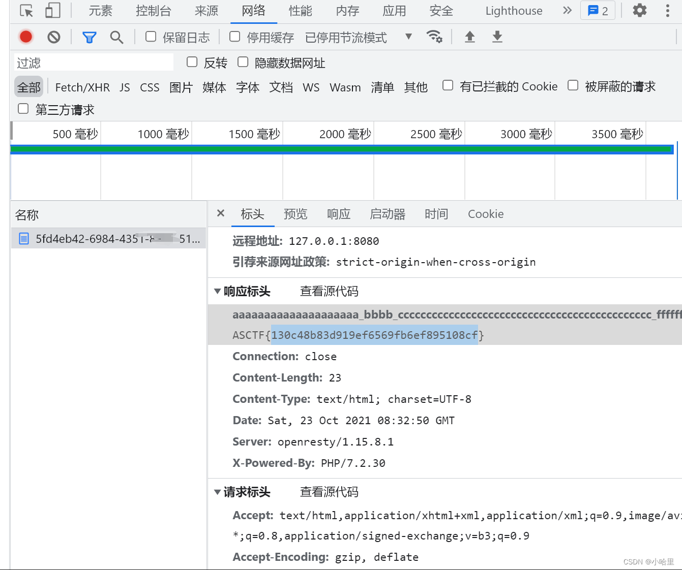View source of 请求标头 via 查看源代码

point(329,492)
